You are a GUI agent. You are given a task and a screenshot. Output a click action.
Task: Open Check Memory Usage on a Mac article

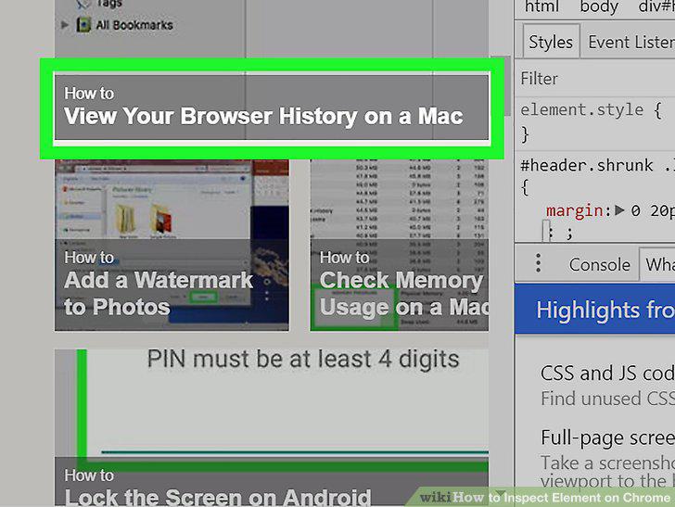pos(399,246)
